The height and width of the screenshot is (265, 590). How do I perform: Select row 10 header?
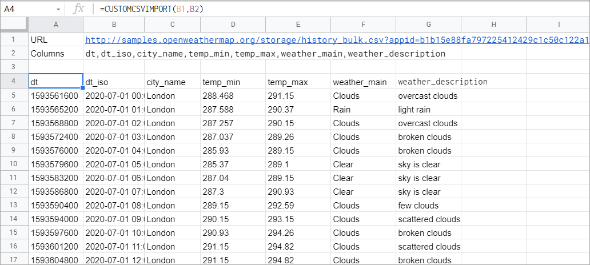[14, 164]
